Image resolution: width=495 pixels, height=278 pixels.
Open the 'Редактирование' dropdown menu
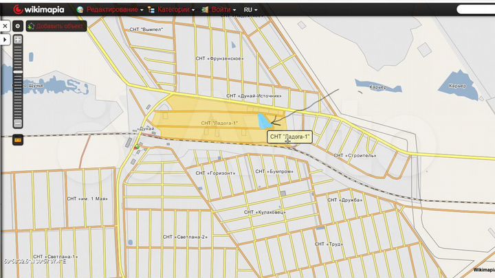[x=115, y=10]
